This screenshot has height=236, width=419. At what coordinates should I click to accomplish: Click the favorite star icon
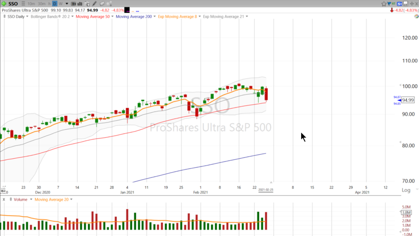[384, 4]
